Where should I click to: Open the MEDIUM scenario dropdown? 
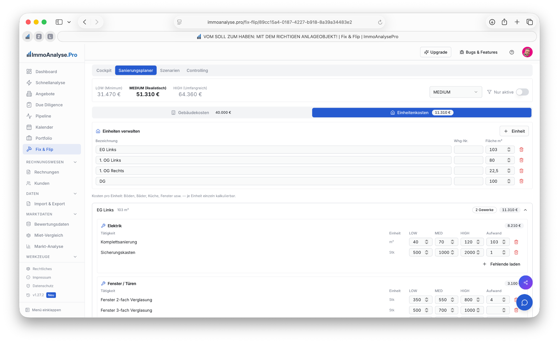456,92
